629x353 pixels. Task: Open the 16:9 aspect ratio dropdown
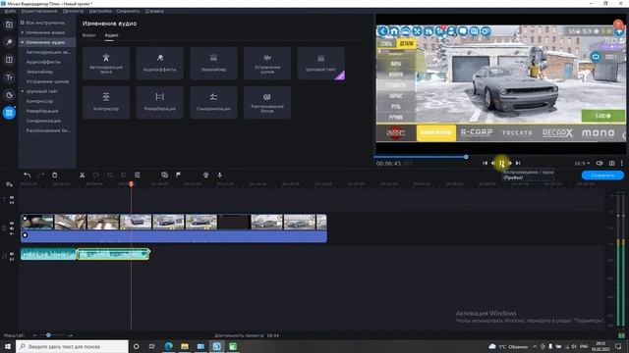[582, 164]
